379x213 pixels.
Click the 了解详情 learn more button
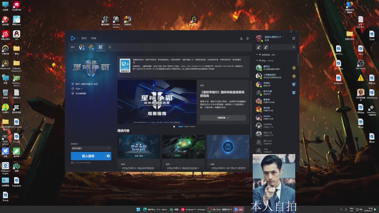coord(223,117)
